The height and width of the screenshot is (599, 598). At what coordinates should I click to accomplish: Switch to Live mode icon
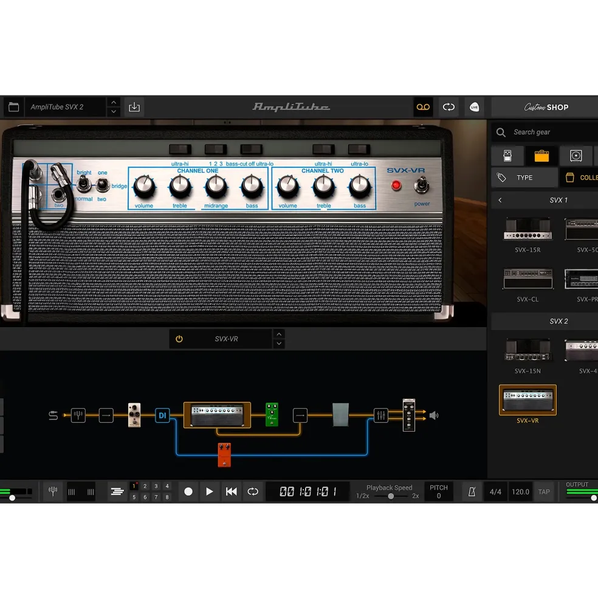(474, 107)
